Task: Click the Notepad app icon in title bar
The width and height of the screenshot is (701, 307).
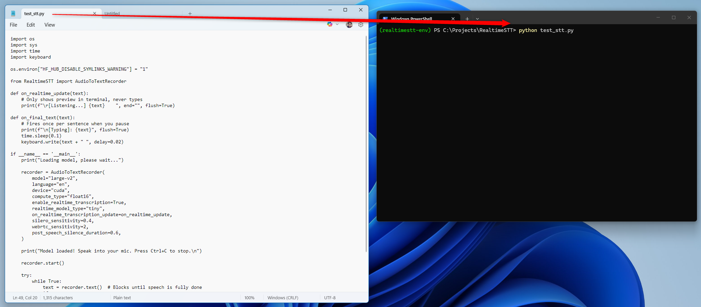Action: (13, 13)
